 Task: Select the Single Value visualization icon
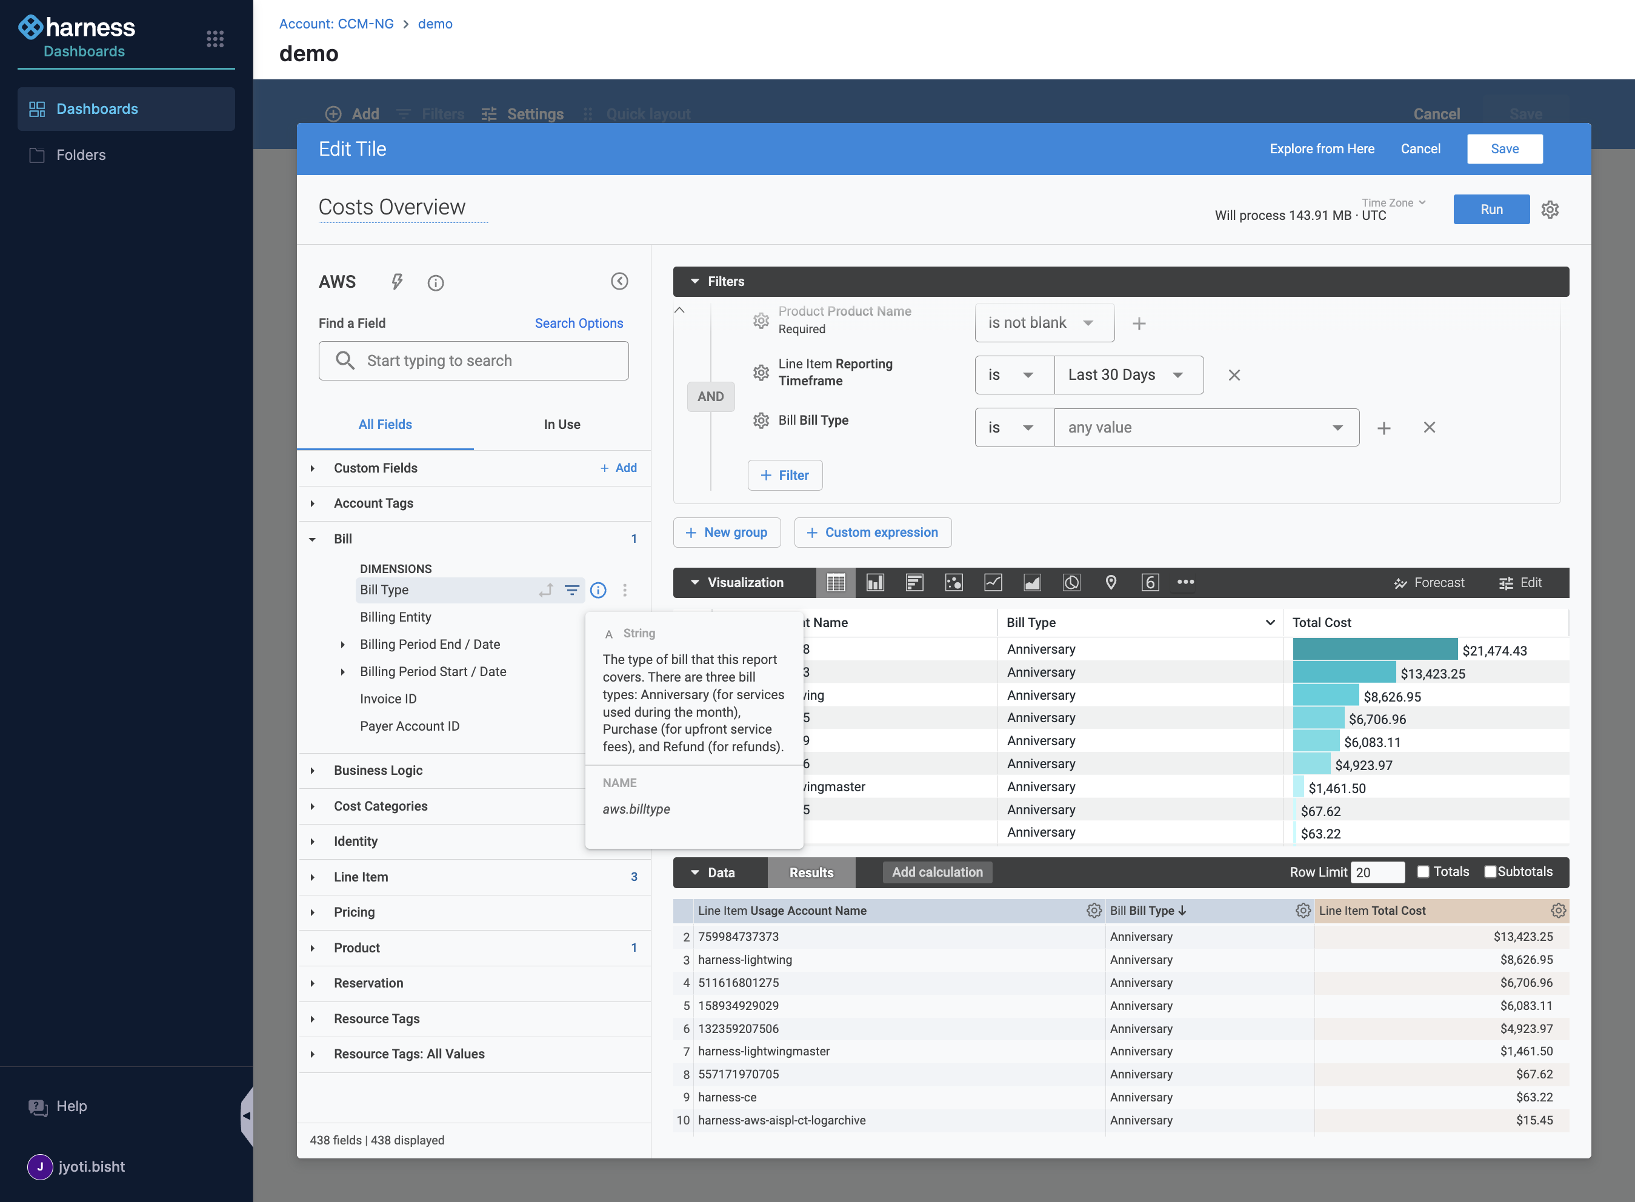(x=1150, y=583)
